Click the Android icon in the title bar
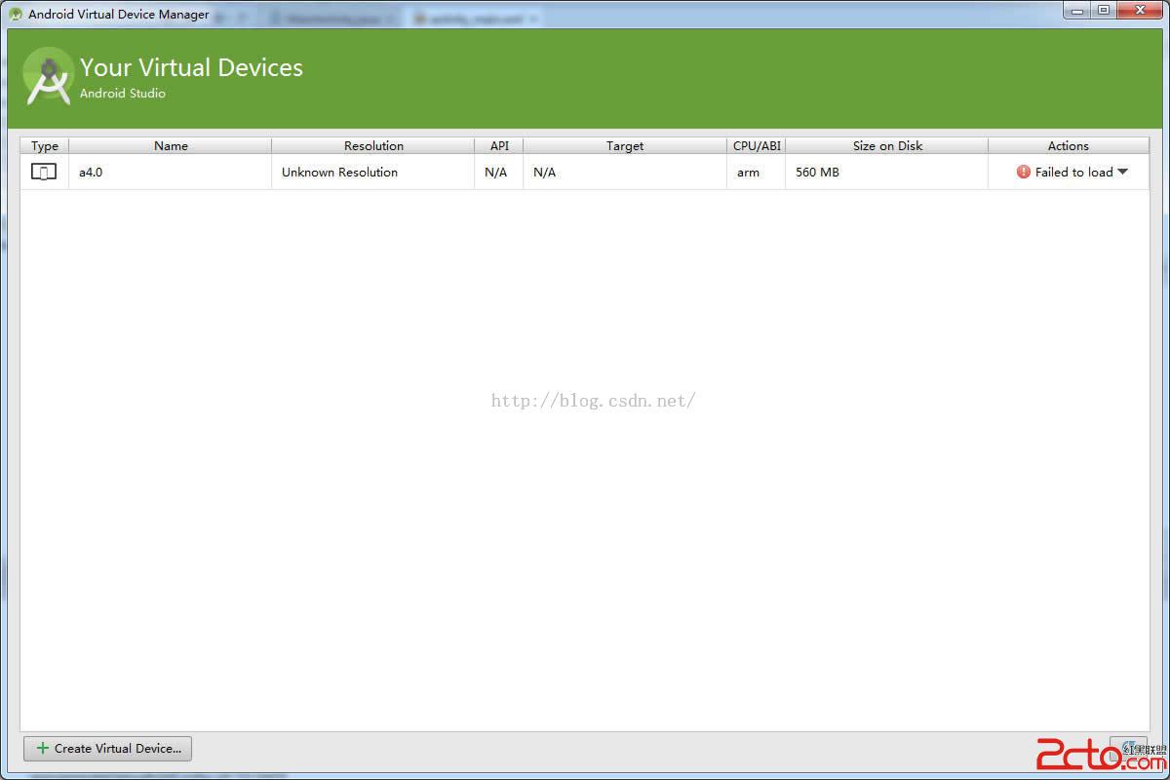Screen dimensions: 1170x780 tap(16, 15)
